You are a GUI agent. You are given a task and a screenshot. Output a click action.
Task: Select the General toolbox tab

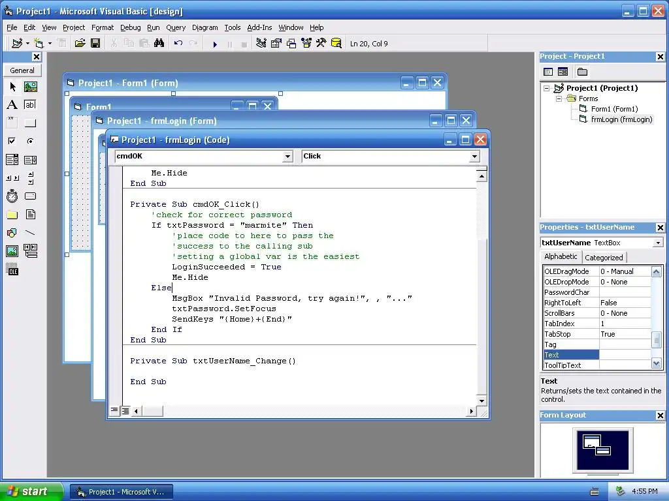[x=22, y=70]
